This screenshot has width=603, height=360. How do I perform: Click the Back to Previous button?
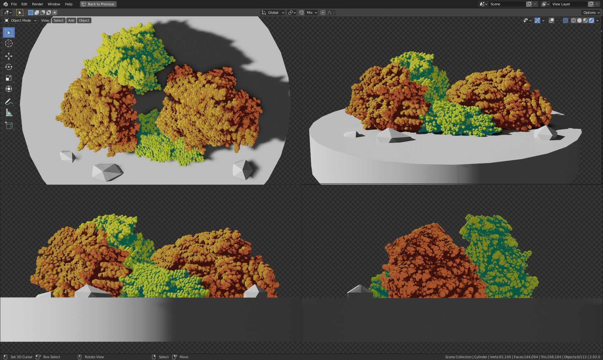98,4
